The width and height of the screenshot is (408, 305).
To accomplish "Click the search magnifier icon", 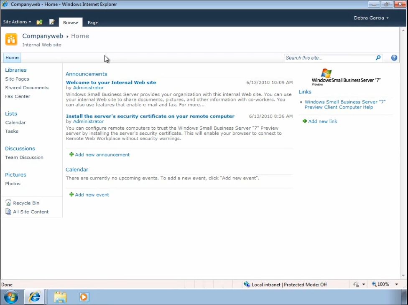I will (x=378, y=58).
